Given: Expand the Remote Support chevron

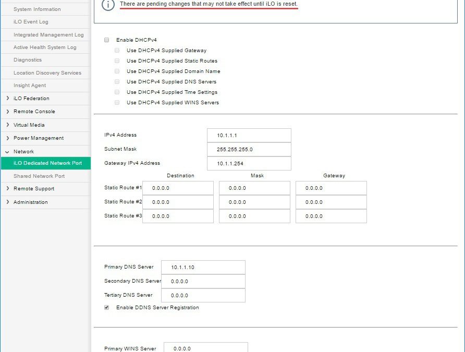Looking at the screenshot, I should [7, 189].
